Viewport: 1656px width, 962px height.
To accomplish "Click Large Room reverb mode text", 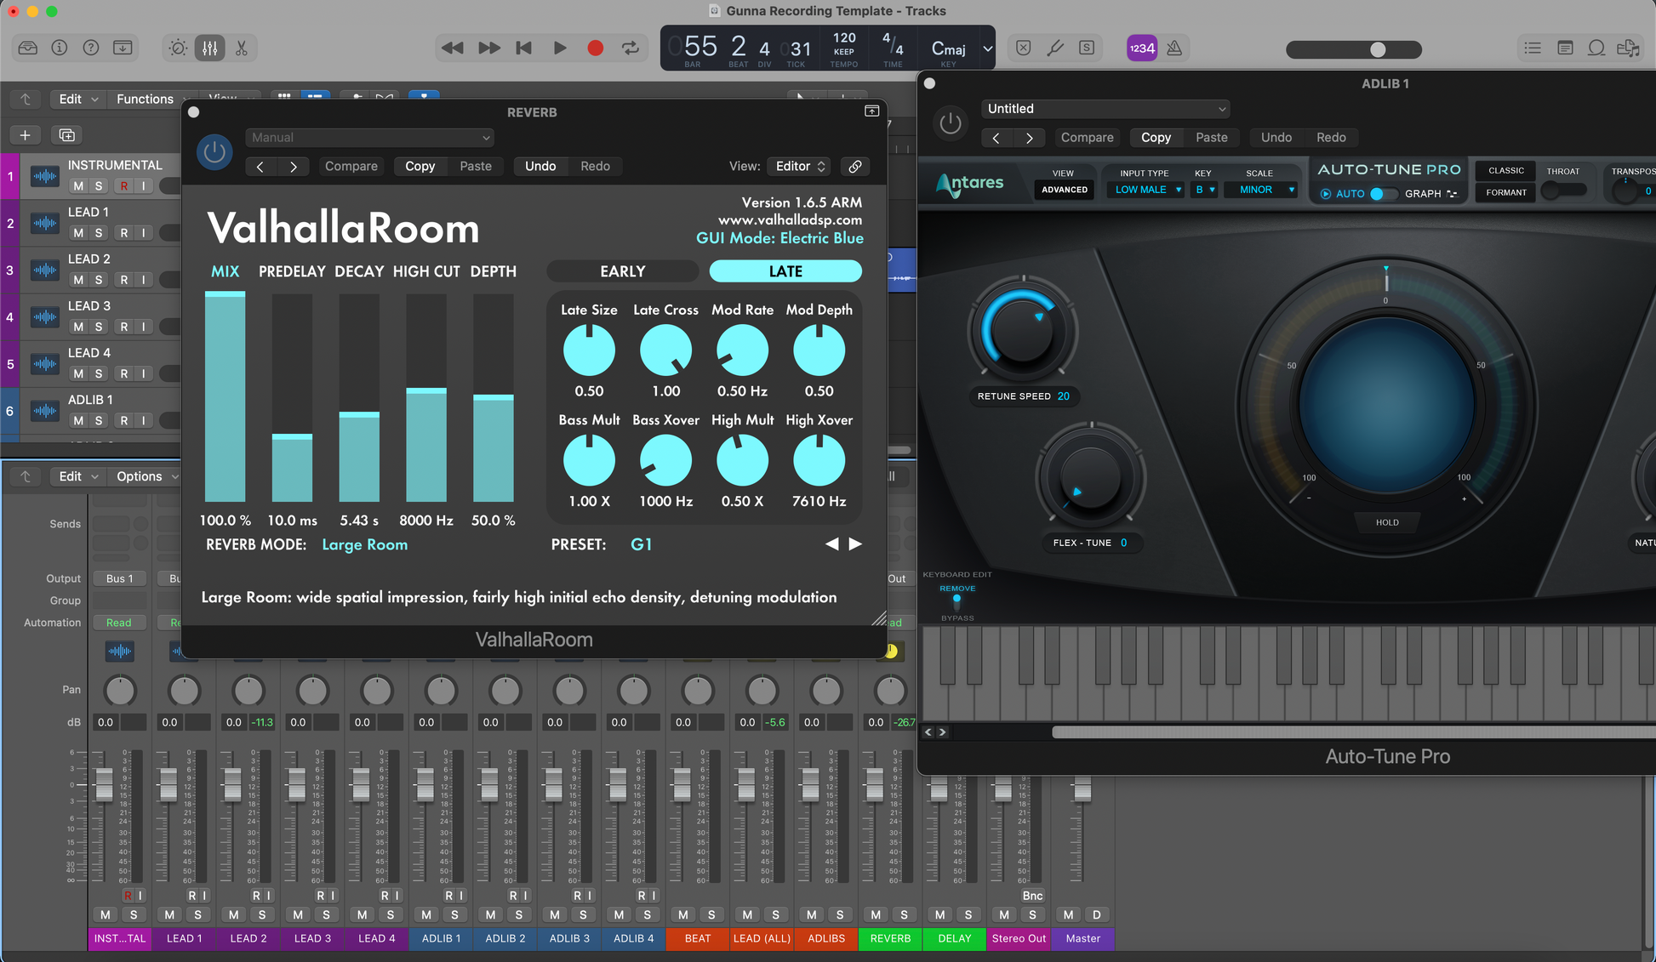I will point(364,545).
